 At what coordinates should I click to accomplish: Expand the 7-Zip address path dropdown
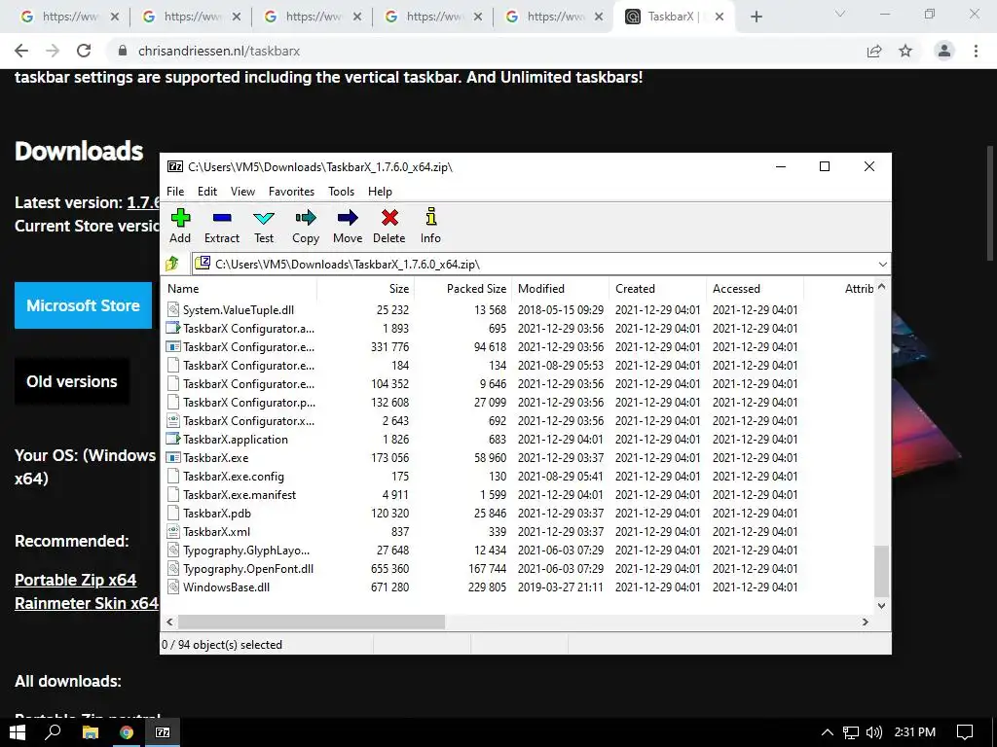pyautogui.click(x=882, y=265)
